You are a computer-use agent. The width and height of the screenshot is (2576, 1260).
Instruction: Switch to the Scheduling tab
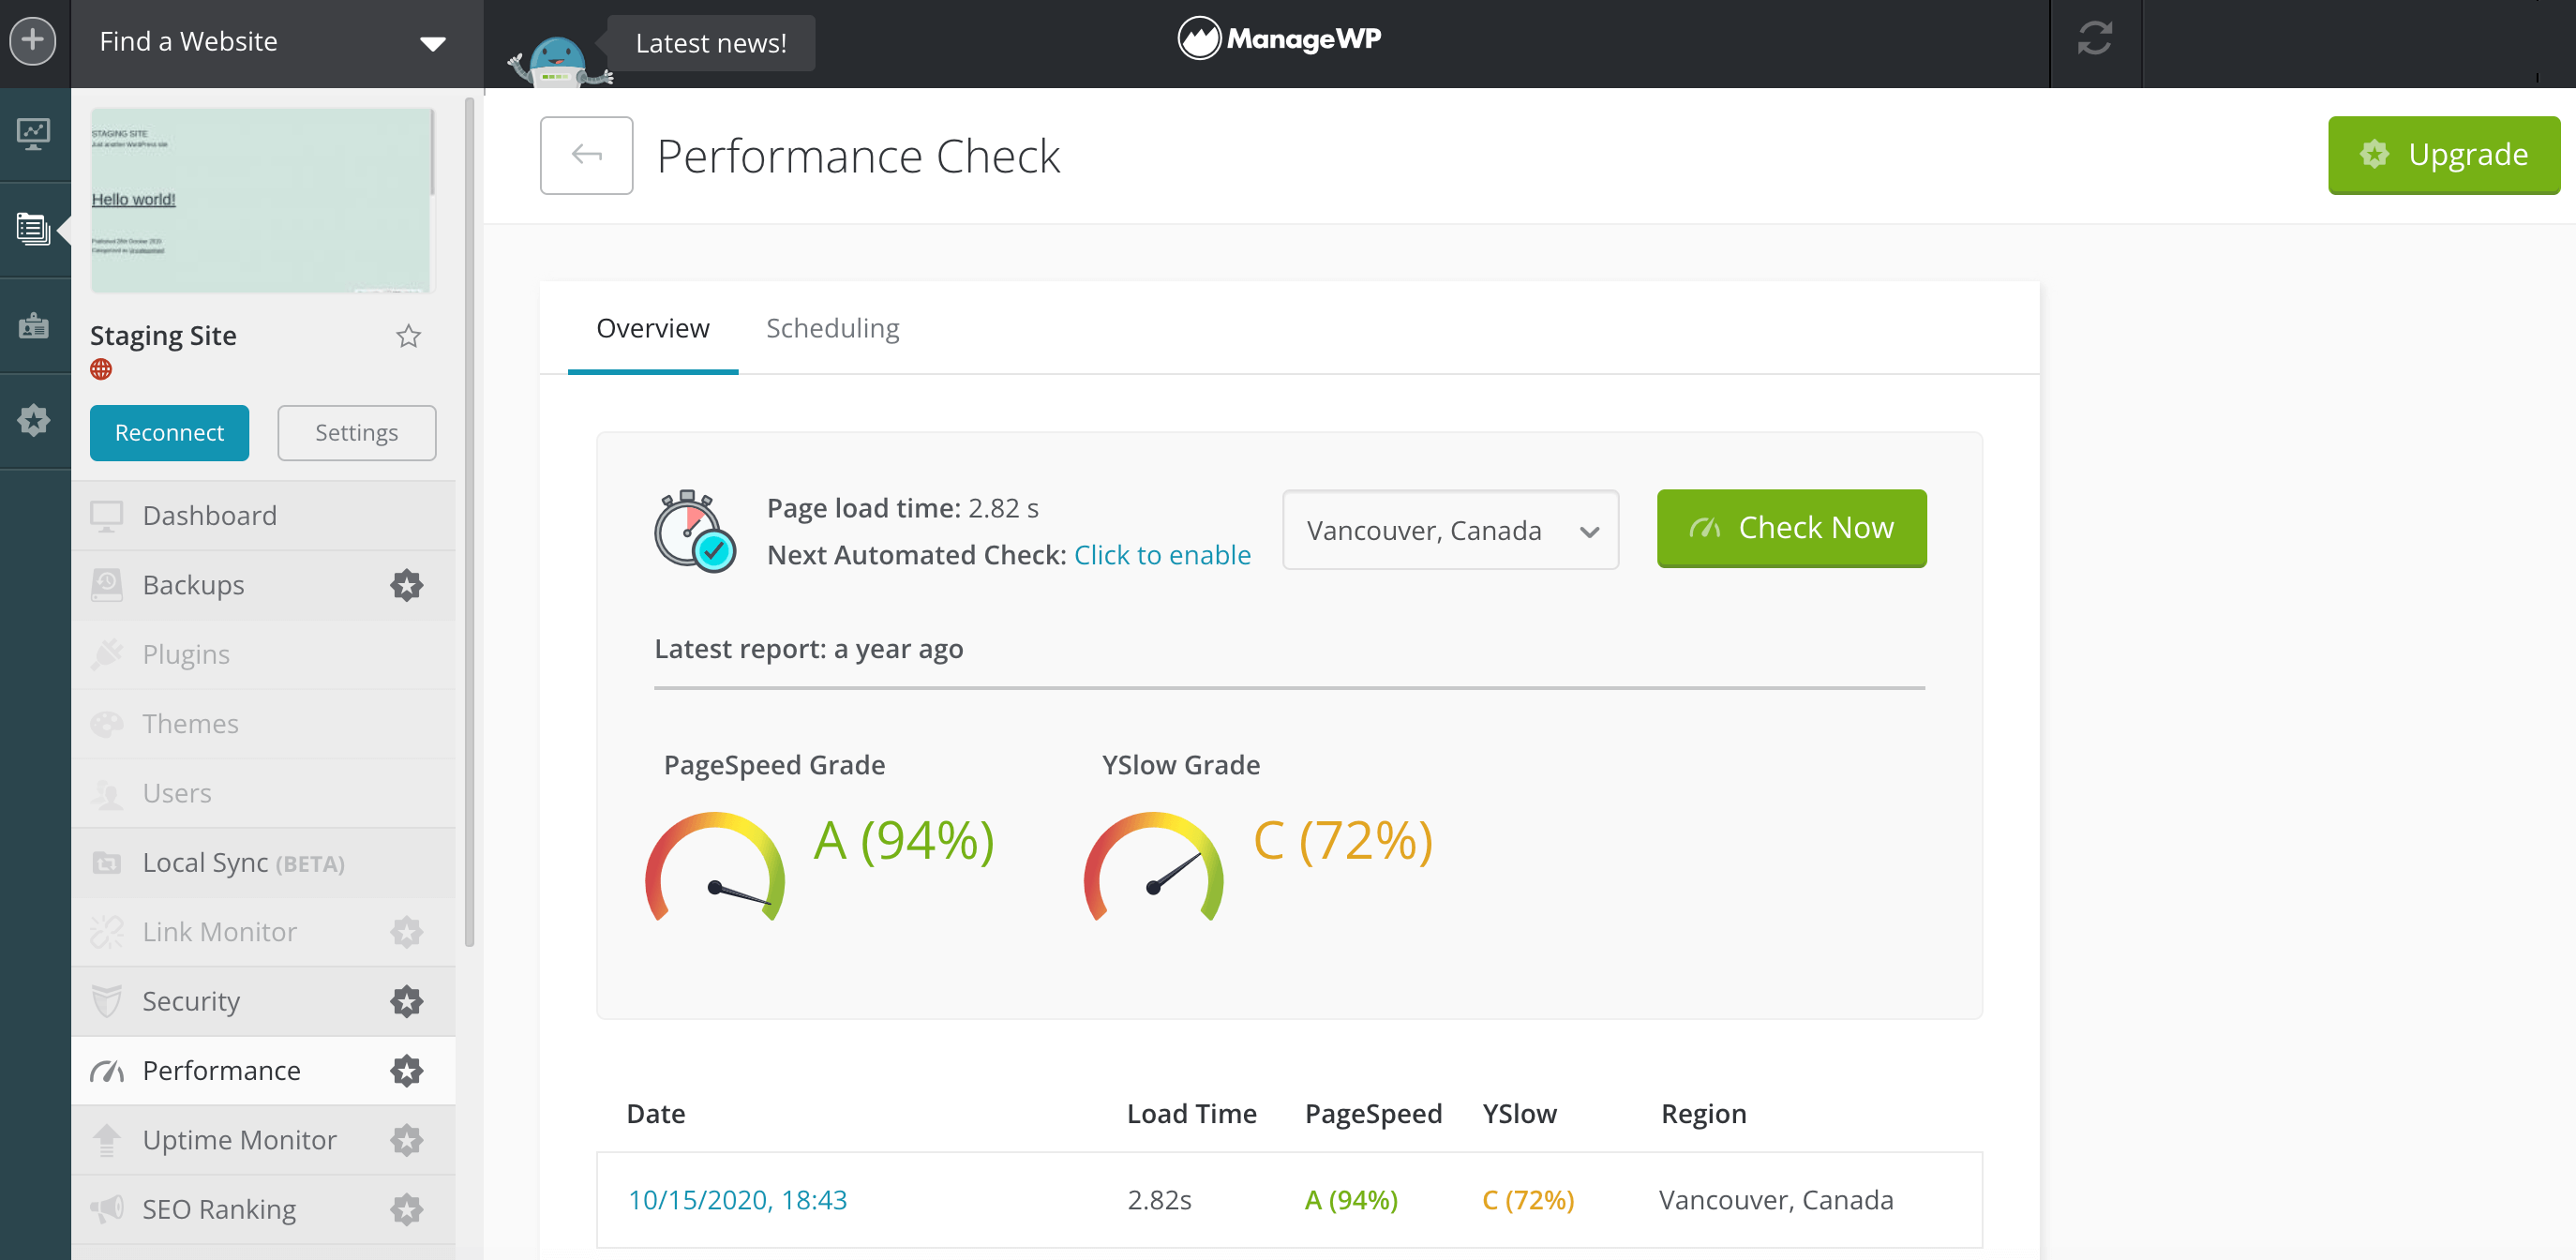point(833,327)
